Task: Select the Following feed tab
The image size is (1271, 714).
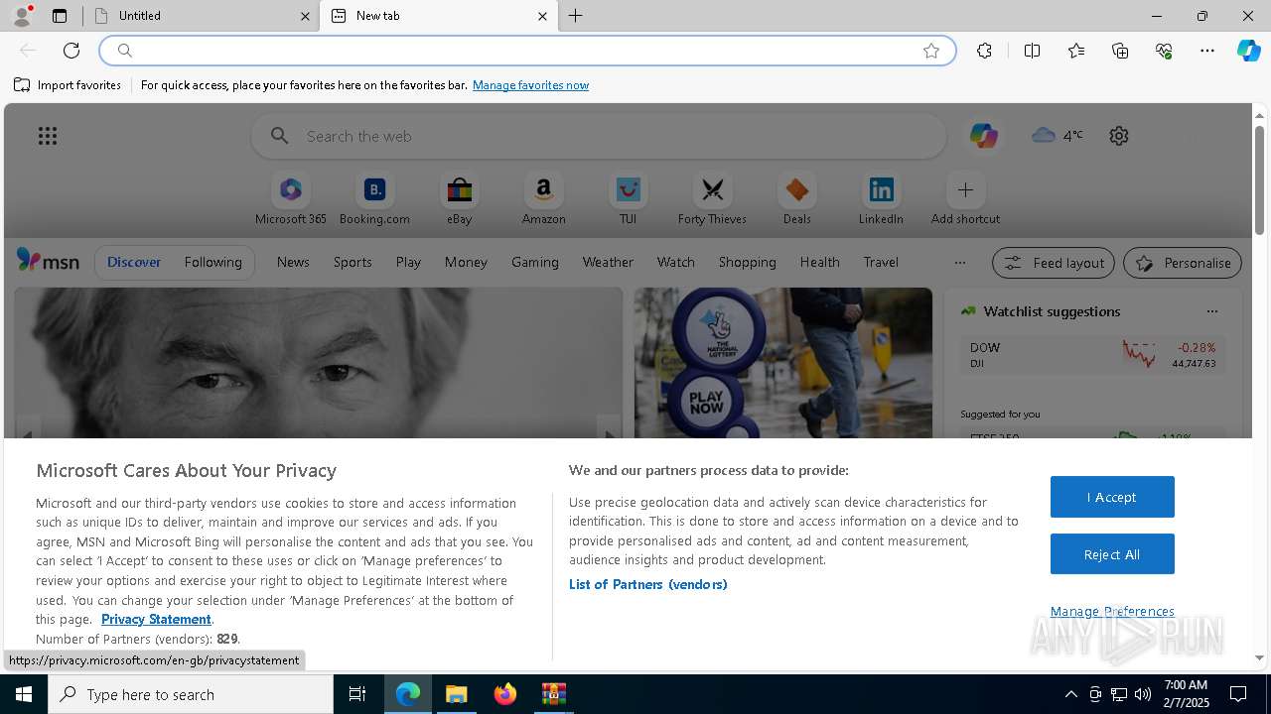Action: coord(212,262)
